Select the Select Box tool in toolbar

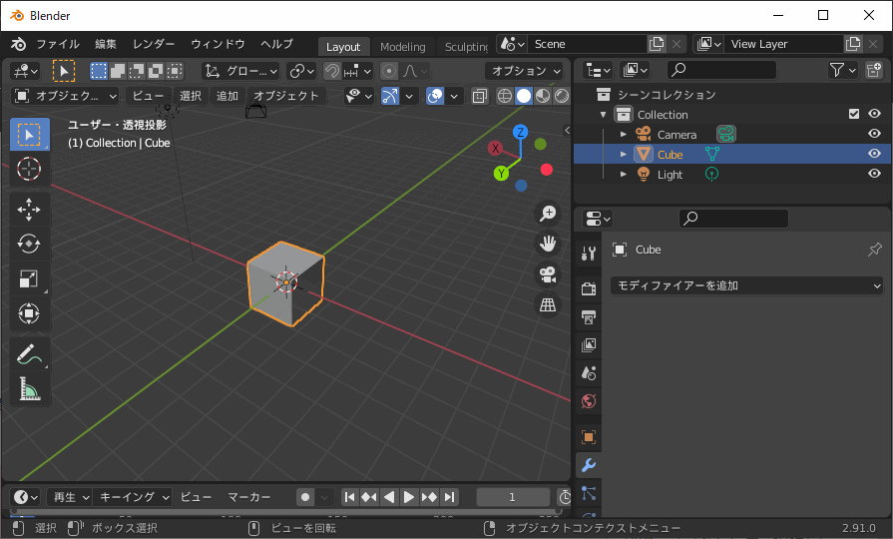29,135
